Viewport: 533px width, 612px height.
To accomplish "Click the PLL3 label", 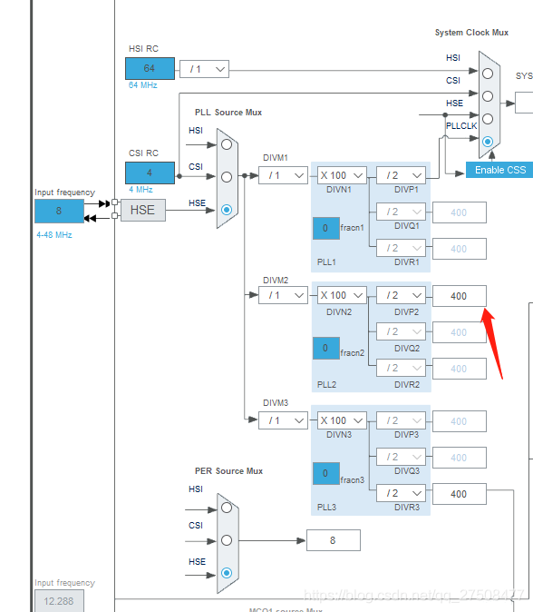I will tap(326, 507).
